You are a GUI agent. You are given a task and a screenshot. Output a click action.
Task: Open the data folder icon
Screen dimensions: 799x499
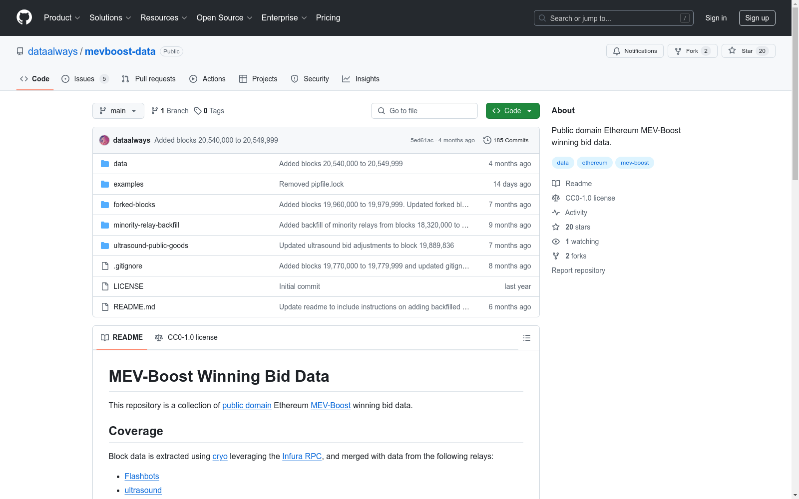pos(105,164)
